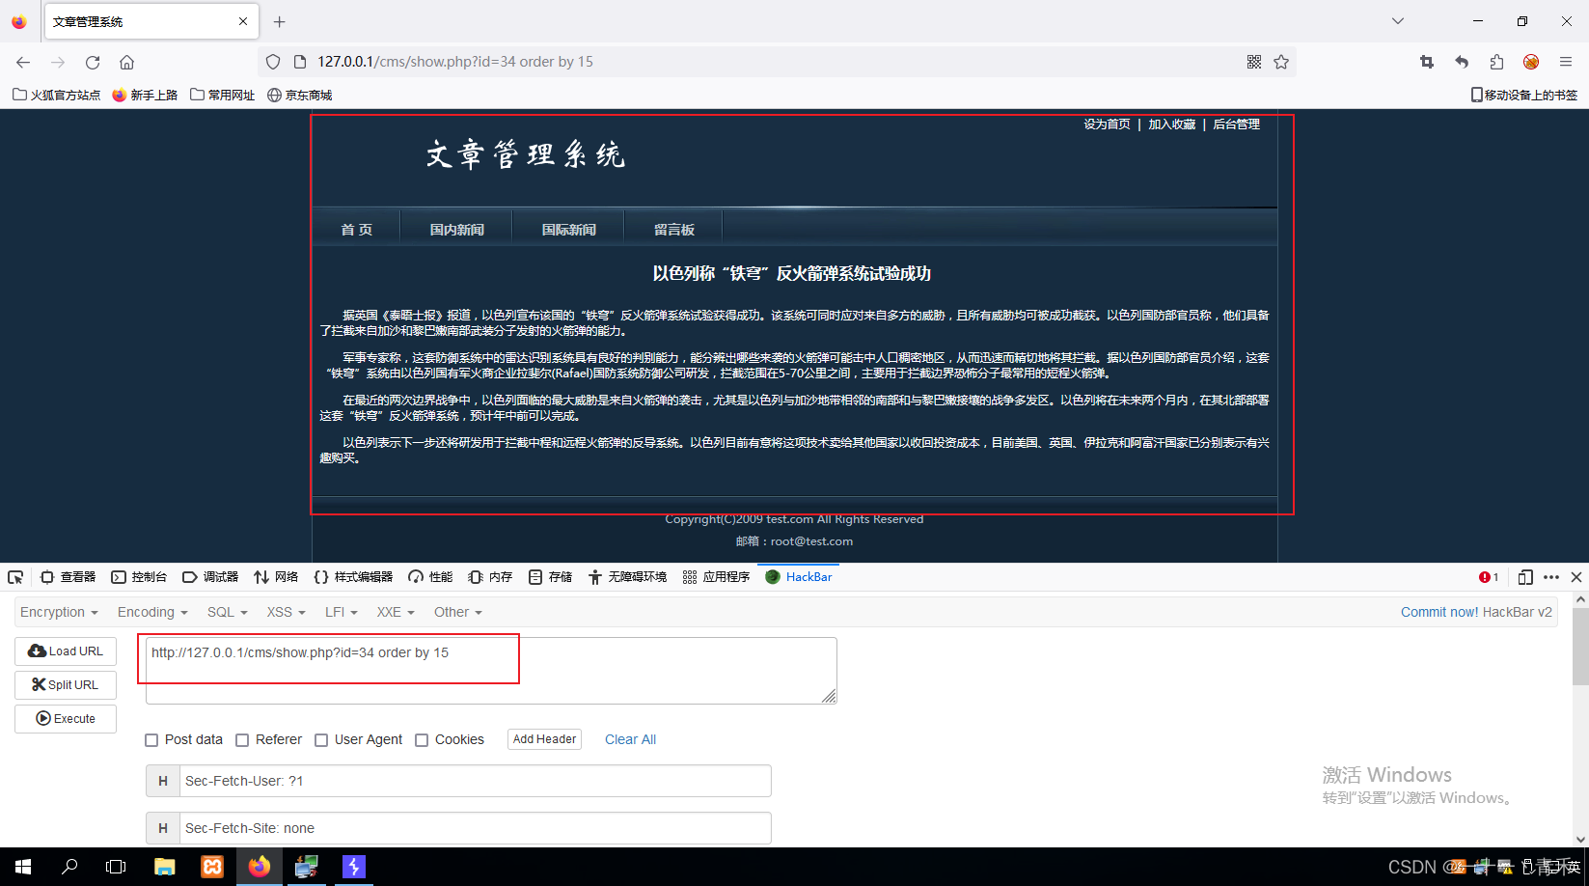Open 国内新闻 in the site navigation
The height and width of the screenshot is (886, 1589).
click(x=457, y=230)
